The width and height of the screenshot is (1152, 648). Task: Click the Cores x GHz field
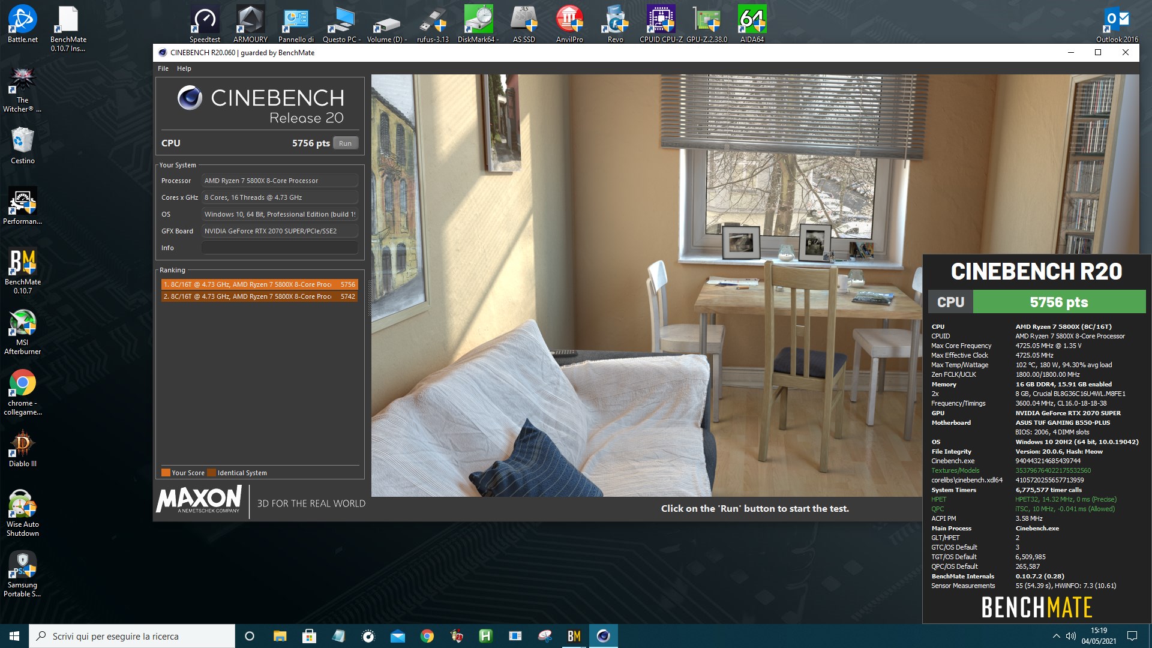click(x=280, y=197)
